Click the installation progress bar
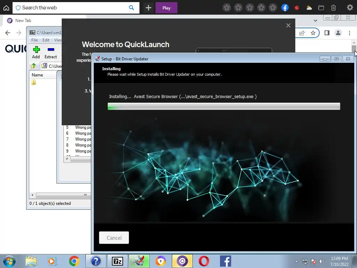 click(224, 106)
